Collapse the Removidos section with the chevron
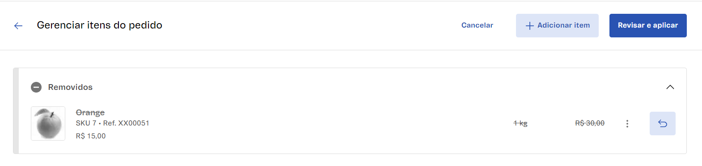The width and height of the screenshot is (702, 166). pyautogui.click(x=670, y=87)
